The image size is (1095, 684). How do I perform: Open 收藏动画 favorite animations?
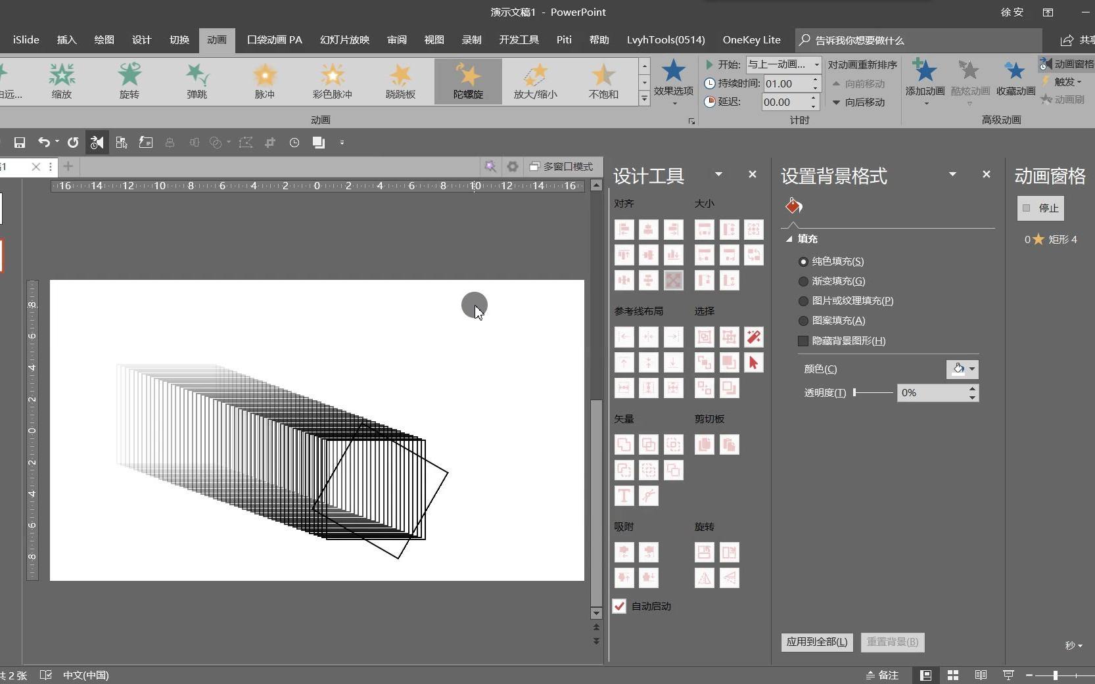pos(1015,78)
